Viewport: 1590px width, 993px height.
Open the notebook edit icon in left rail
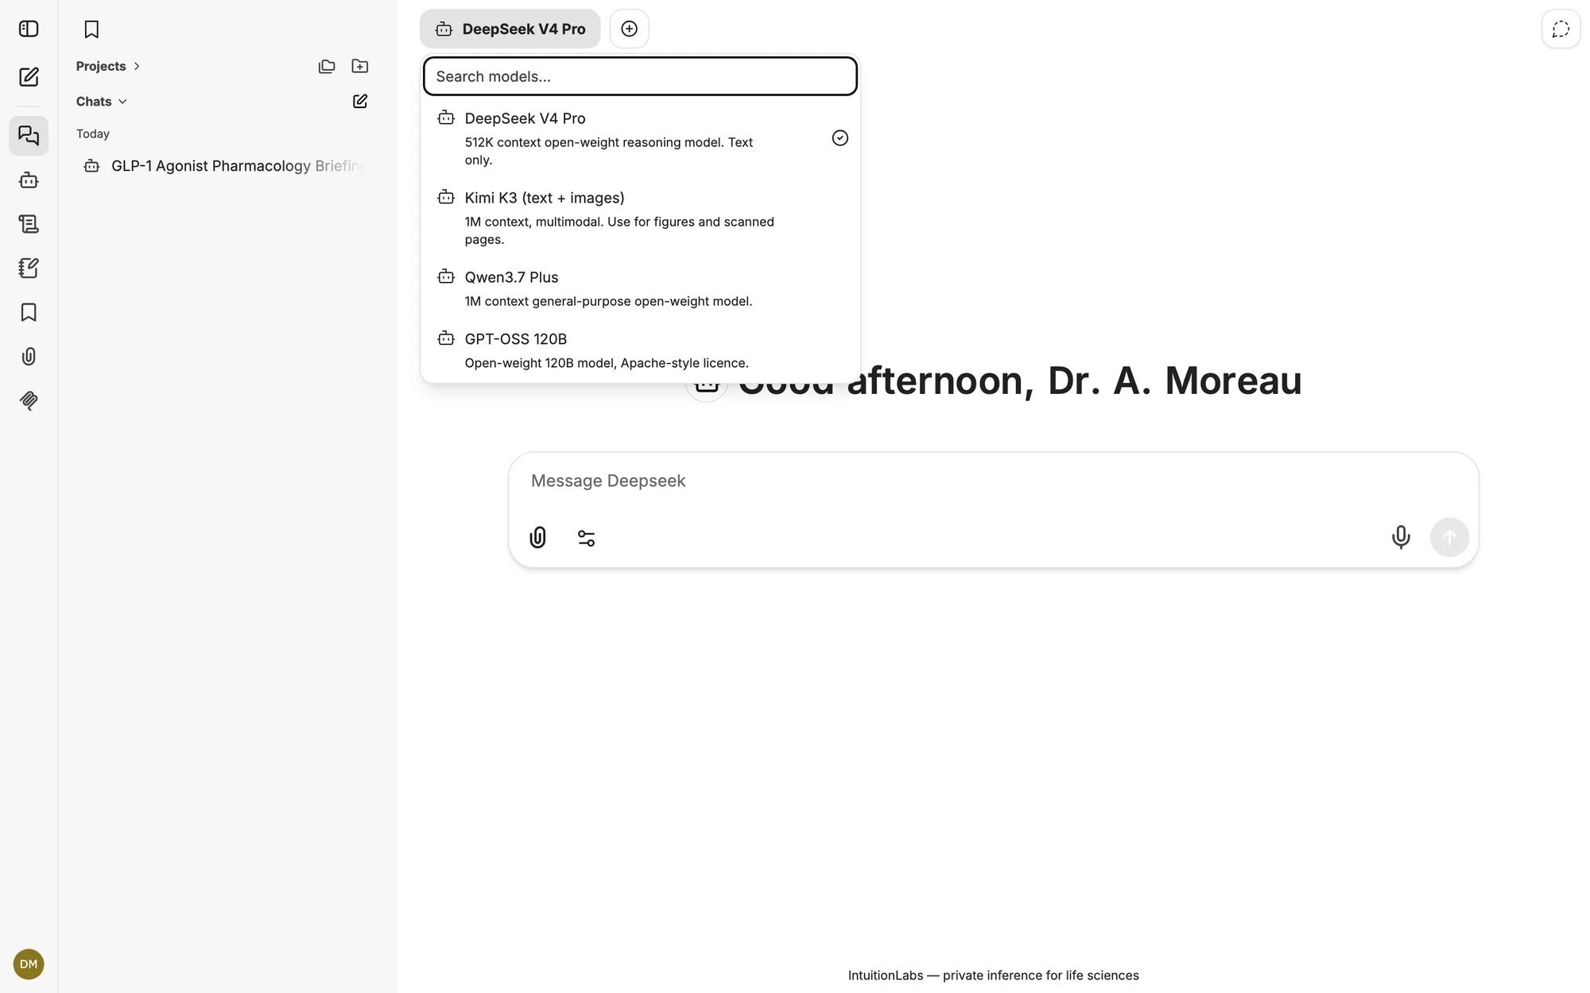(x=29, y=269)
